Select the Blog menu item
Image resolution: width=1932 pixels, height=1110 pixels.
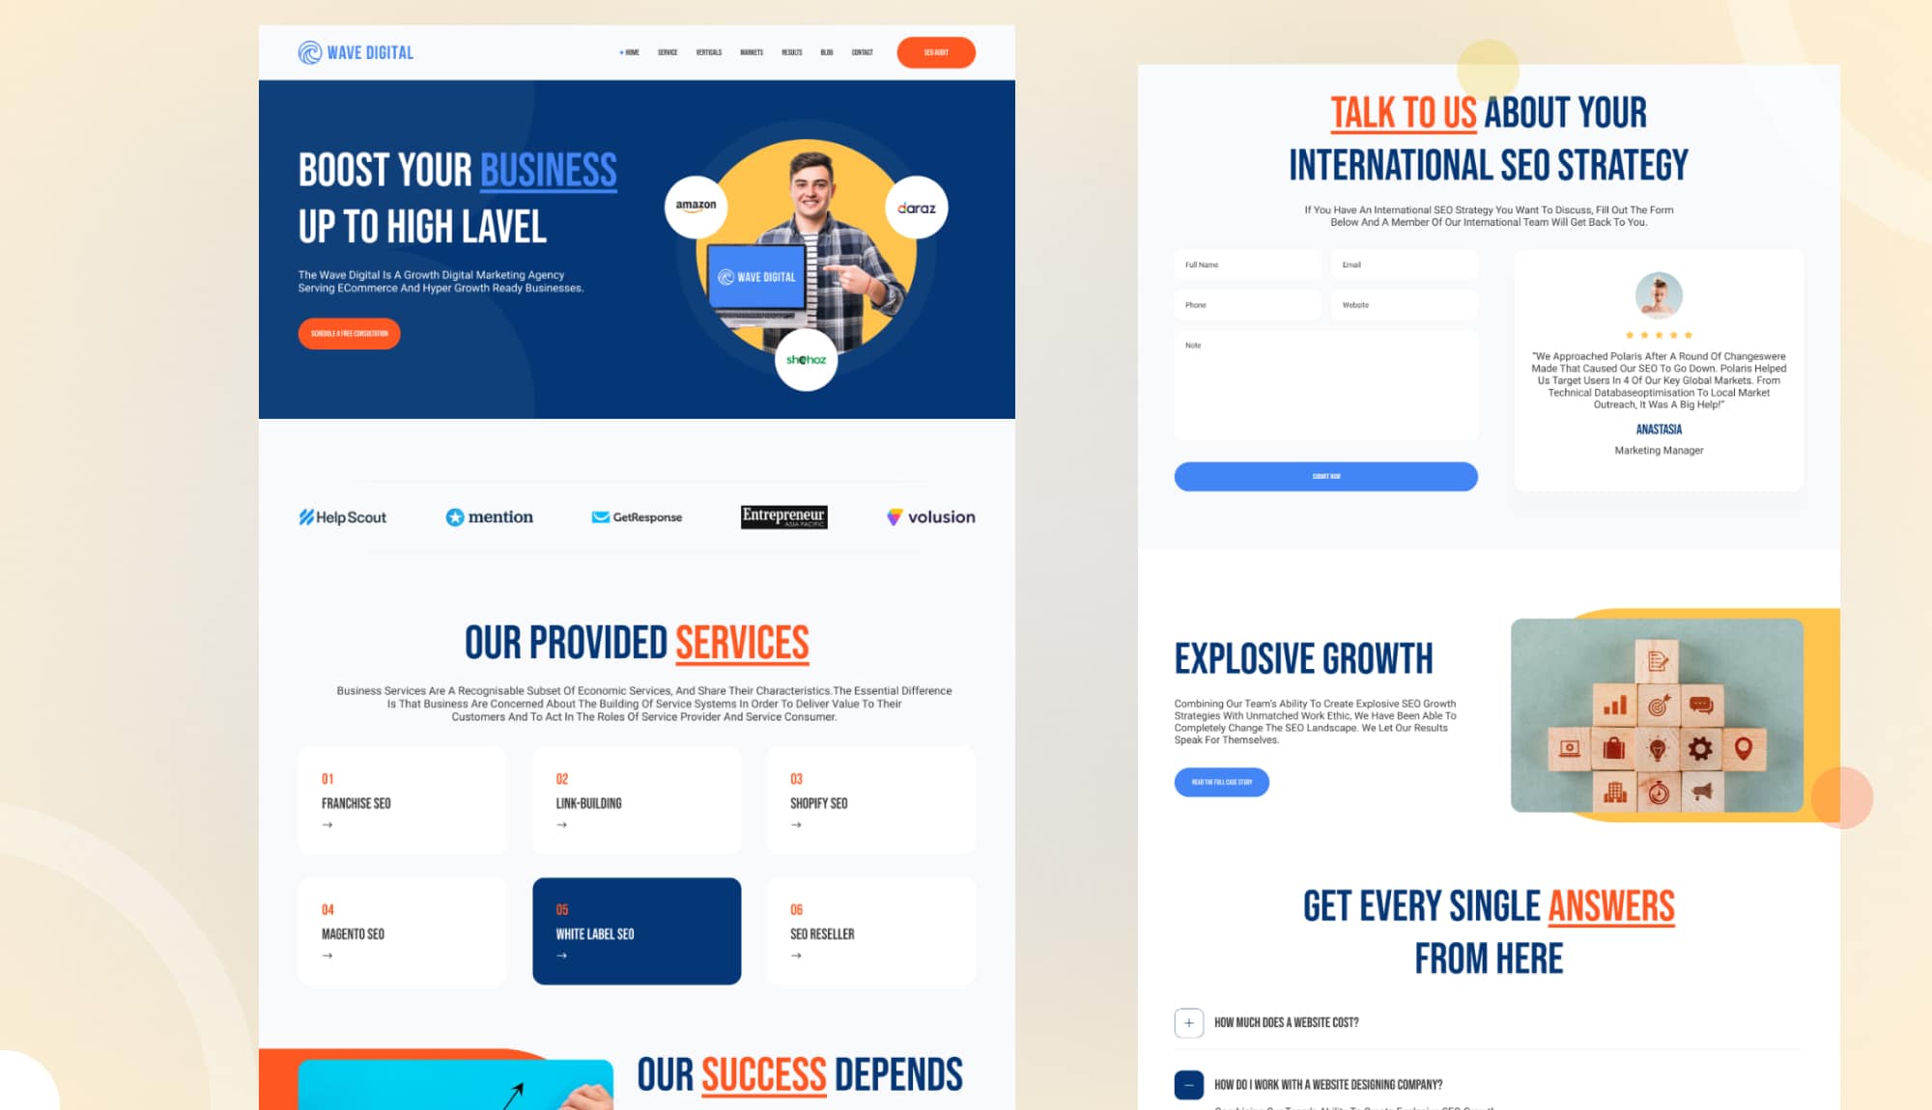(x=825, y=52)
